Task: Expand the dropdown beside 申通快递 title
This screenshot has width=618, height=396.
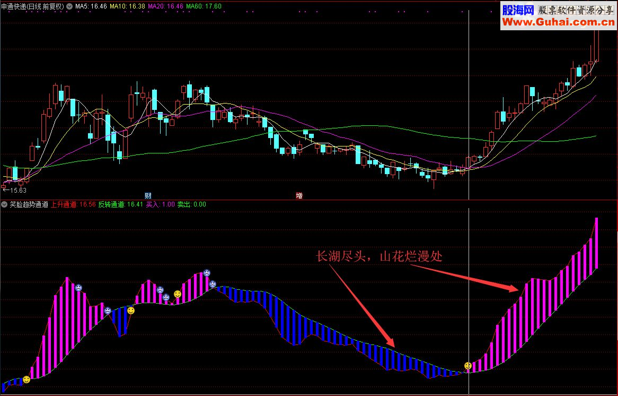Action: [x=69, y=6]
